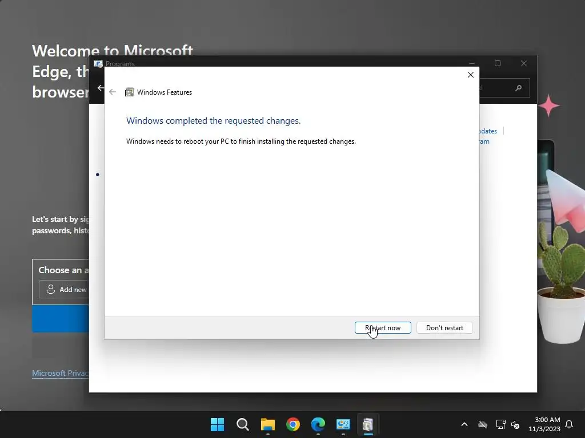This screenshot has height=438, width=585.
Task: Open the clock and date flyout
Action: pyautogui.click(x=544, y=424)
